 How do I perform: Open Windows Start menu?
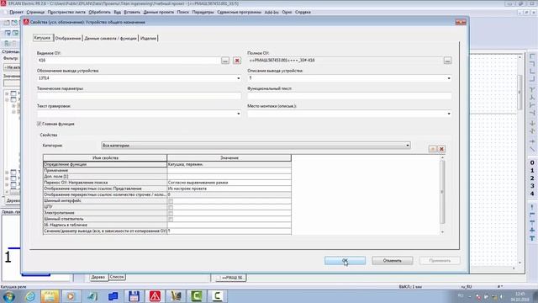pos(8,296)
